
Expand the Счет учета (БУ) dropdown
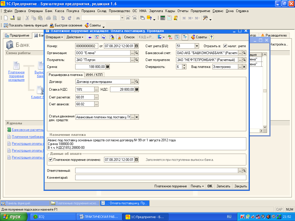click(197, 46)
